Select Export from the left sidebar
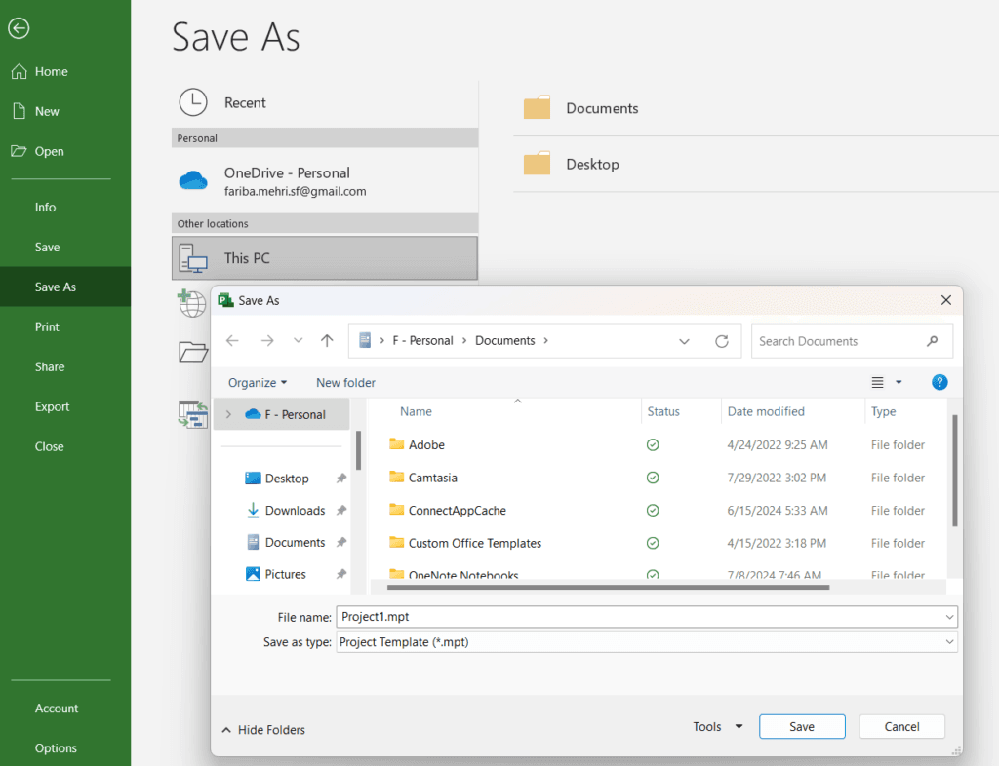The height and width of the screenshot is (766, 999). 52,406
